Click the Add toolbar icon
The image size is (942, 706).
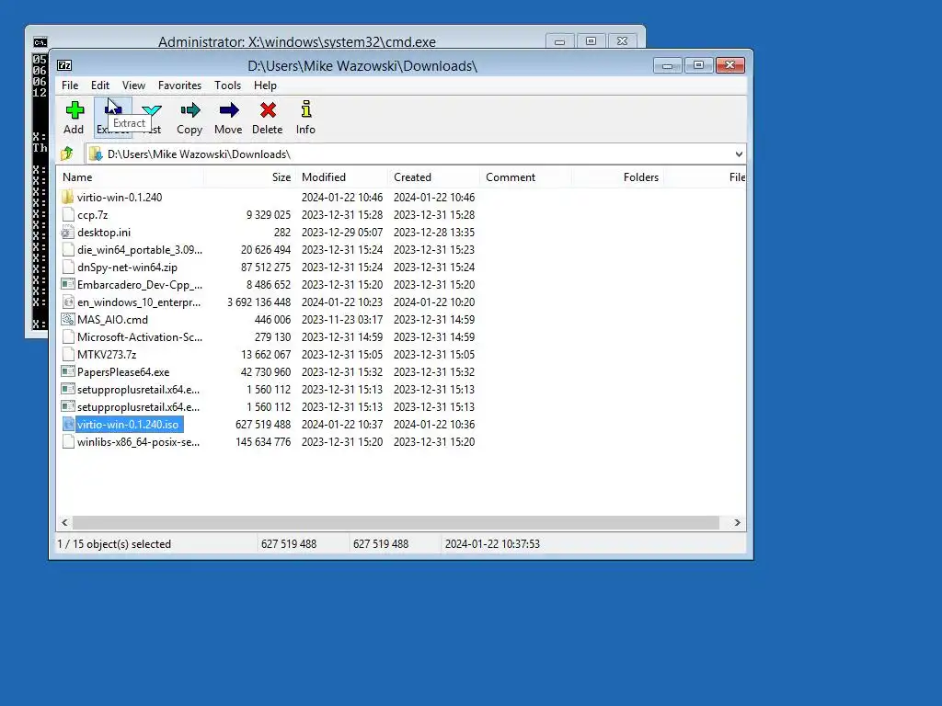click(75, 110)
